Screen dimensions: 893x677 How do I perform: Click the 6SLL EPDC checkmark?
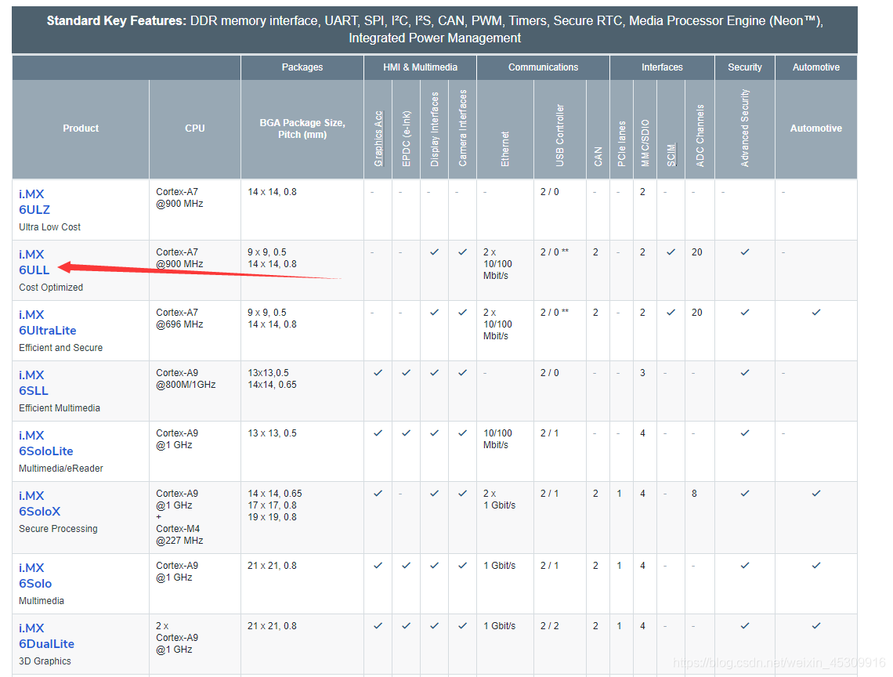406,373
